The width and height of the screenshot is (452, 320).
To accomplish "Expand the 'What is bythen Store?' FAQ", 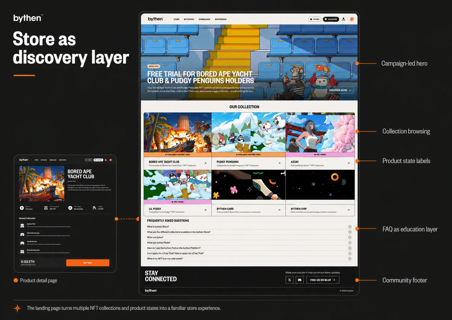I will tap(249, 227).
